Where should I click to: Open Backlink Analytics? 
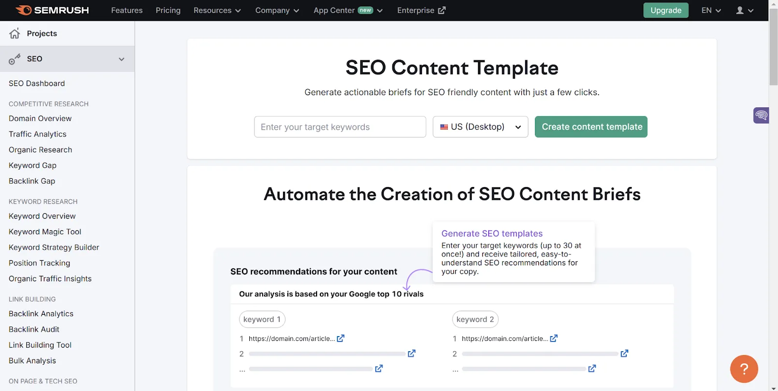tap(41, 314)
